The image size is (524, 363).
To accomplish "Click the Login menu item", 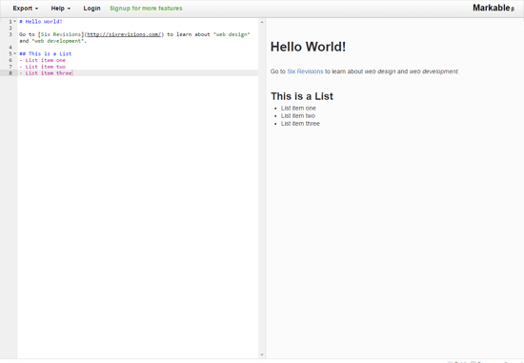I will [x=91, y=9].
